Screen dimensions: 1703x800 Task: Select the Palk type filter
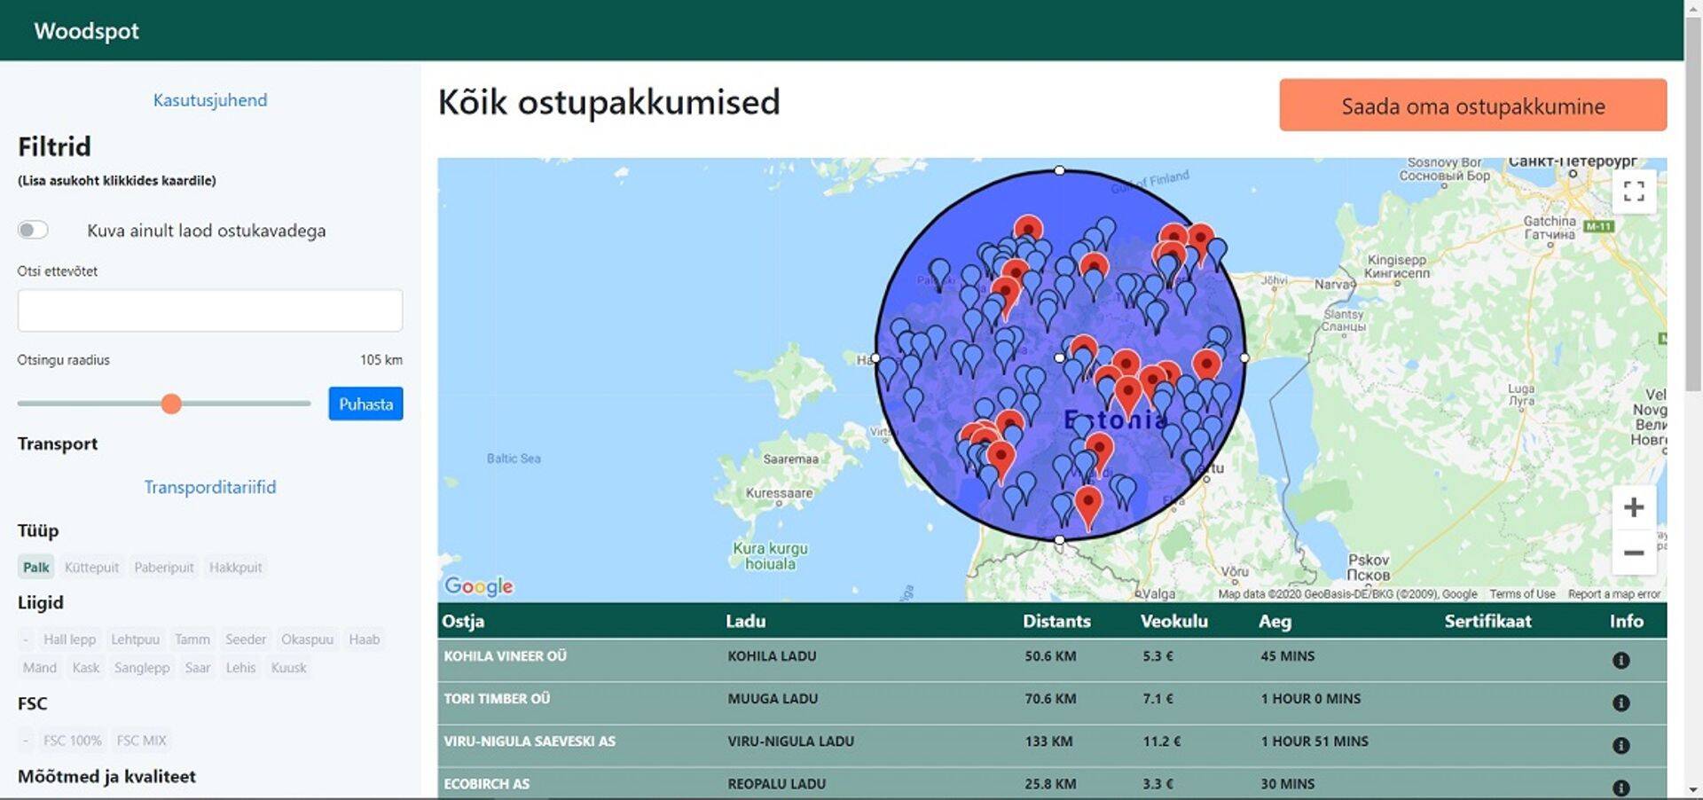pyautogui.click(x=36, y=568)
